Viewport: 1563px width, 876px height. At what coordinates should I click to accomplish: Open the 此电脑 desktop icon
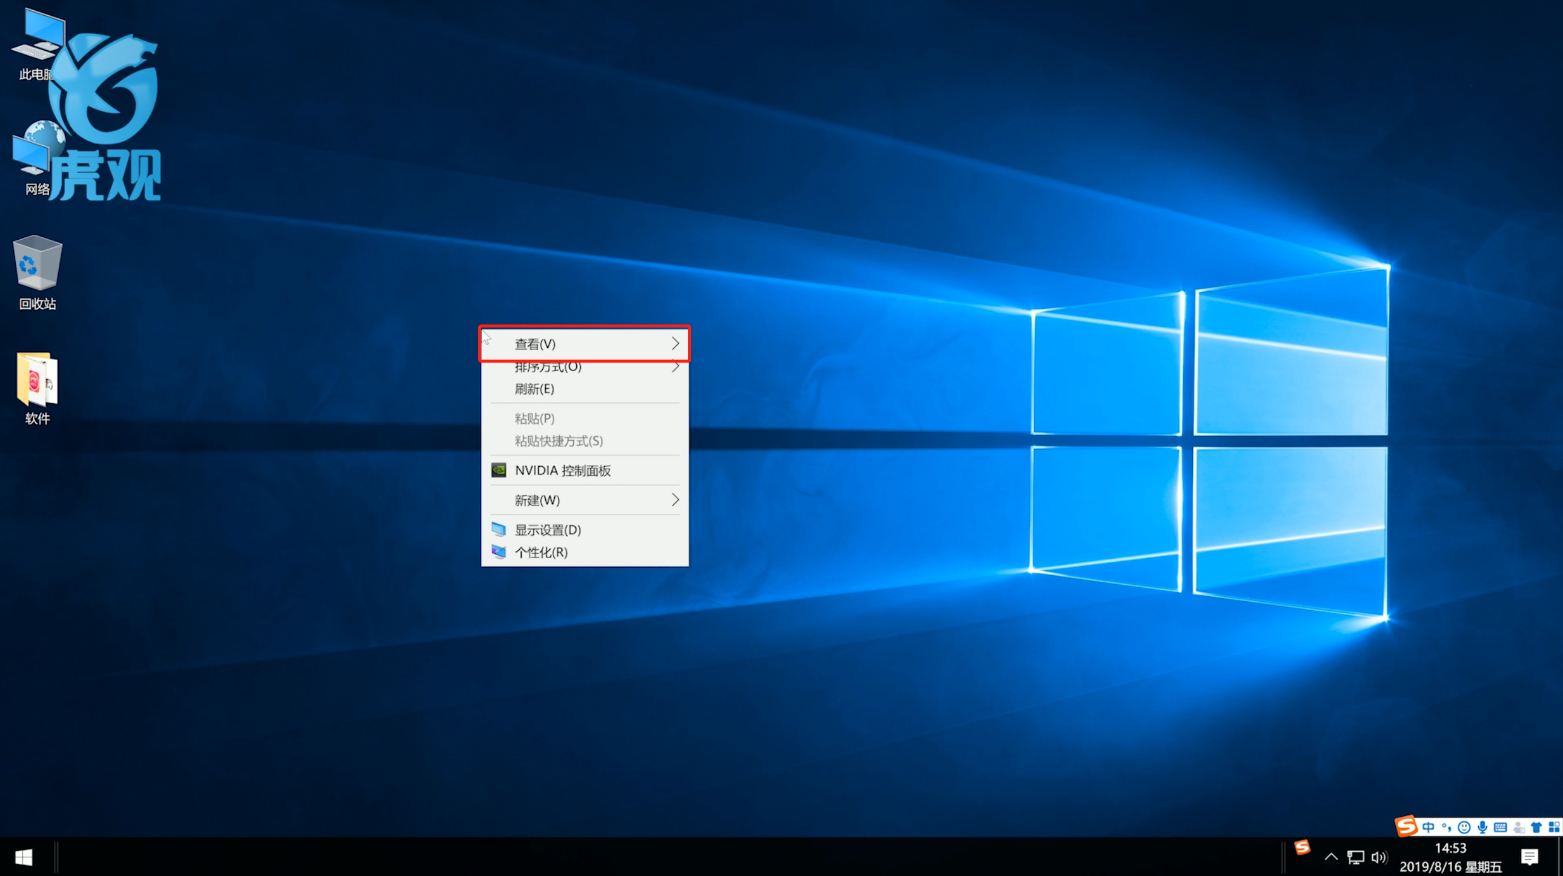38,45
